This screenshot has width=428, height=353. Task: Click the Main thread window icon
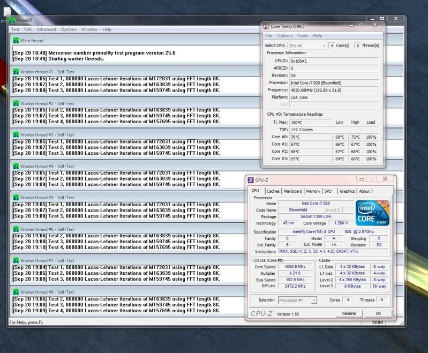[x=16, y=41]
